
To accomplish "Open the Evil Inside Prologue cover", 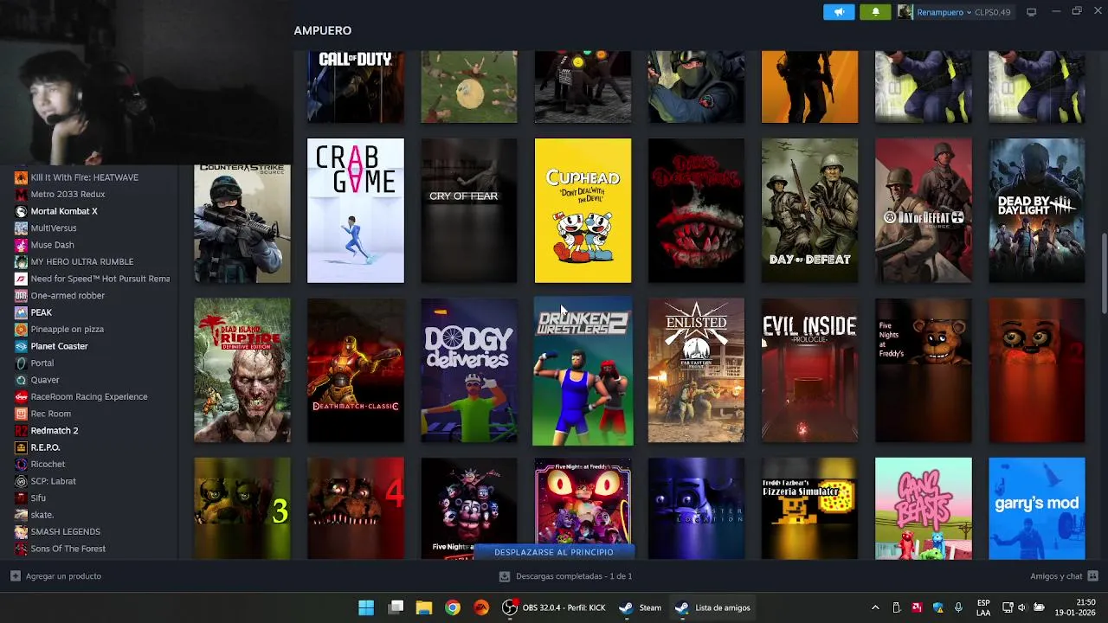I will pos(809,370).
